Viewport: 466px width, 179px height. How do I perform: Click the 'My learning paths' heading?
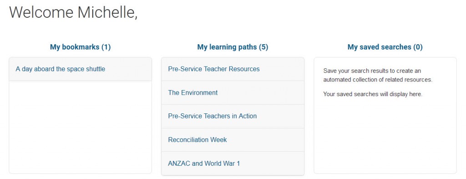click(228, 47)
